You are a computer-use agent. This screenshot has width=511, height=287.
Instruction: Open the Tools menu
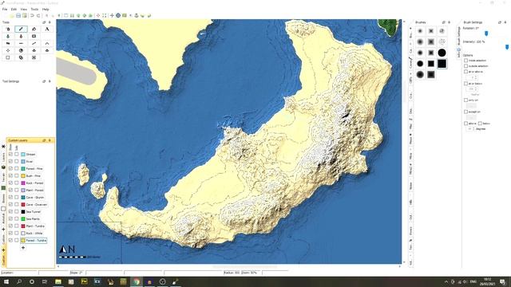34,10
